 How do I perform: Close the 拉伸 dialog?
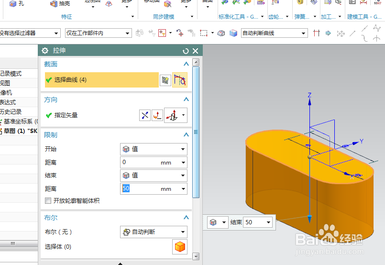pos(196,51)
